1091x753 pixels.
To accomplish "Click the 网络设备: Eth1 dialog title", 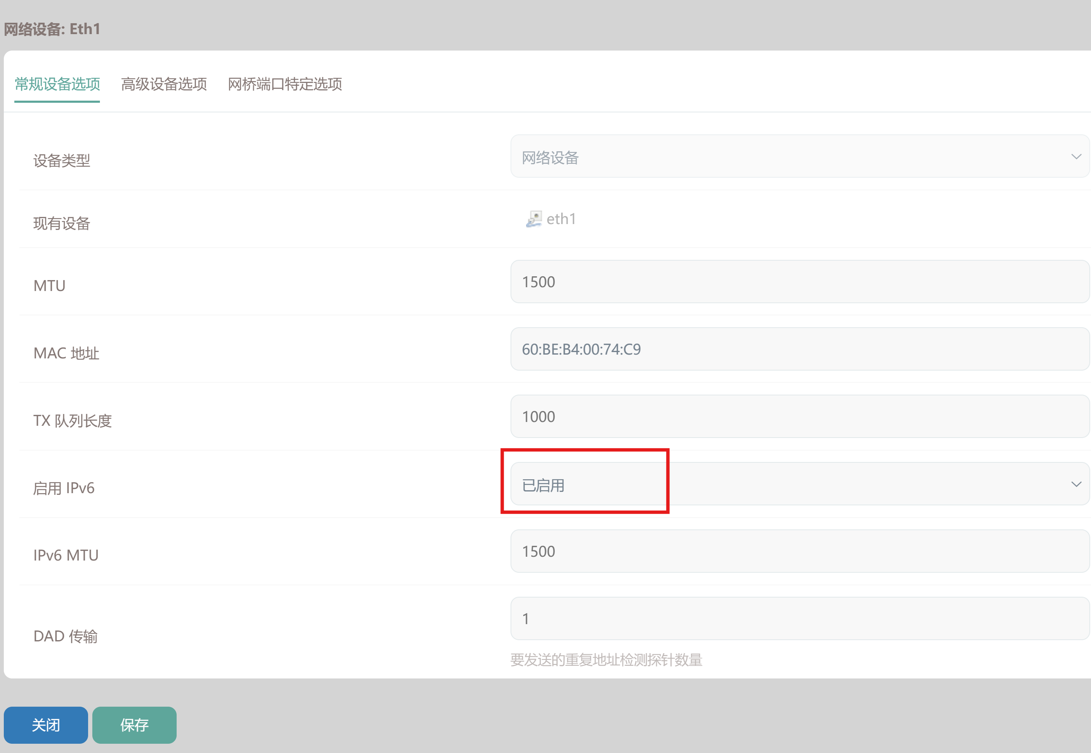I will click(x=52, y=29).
